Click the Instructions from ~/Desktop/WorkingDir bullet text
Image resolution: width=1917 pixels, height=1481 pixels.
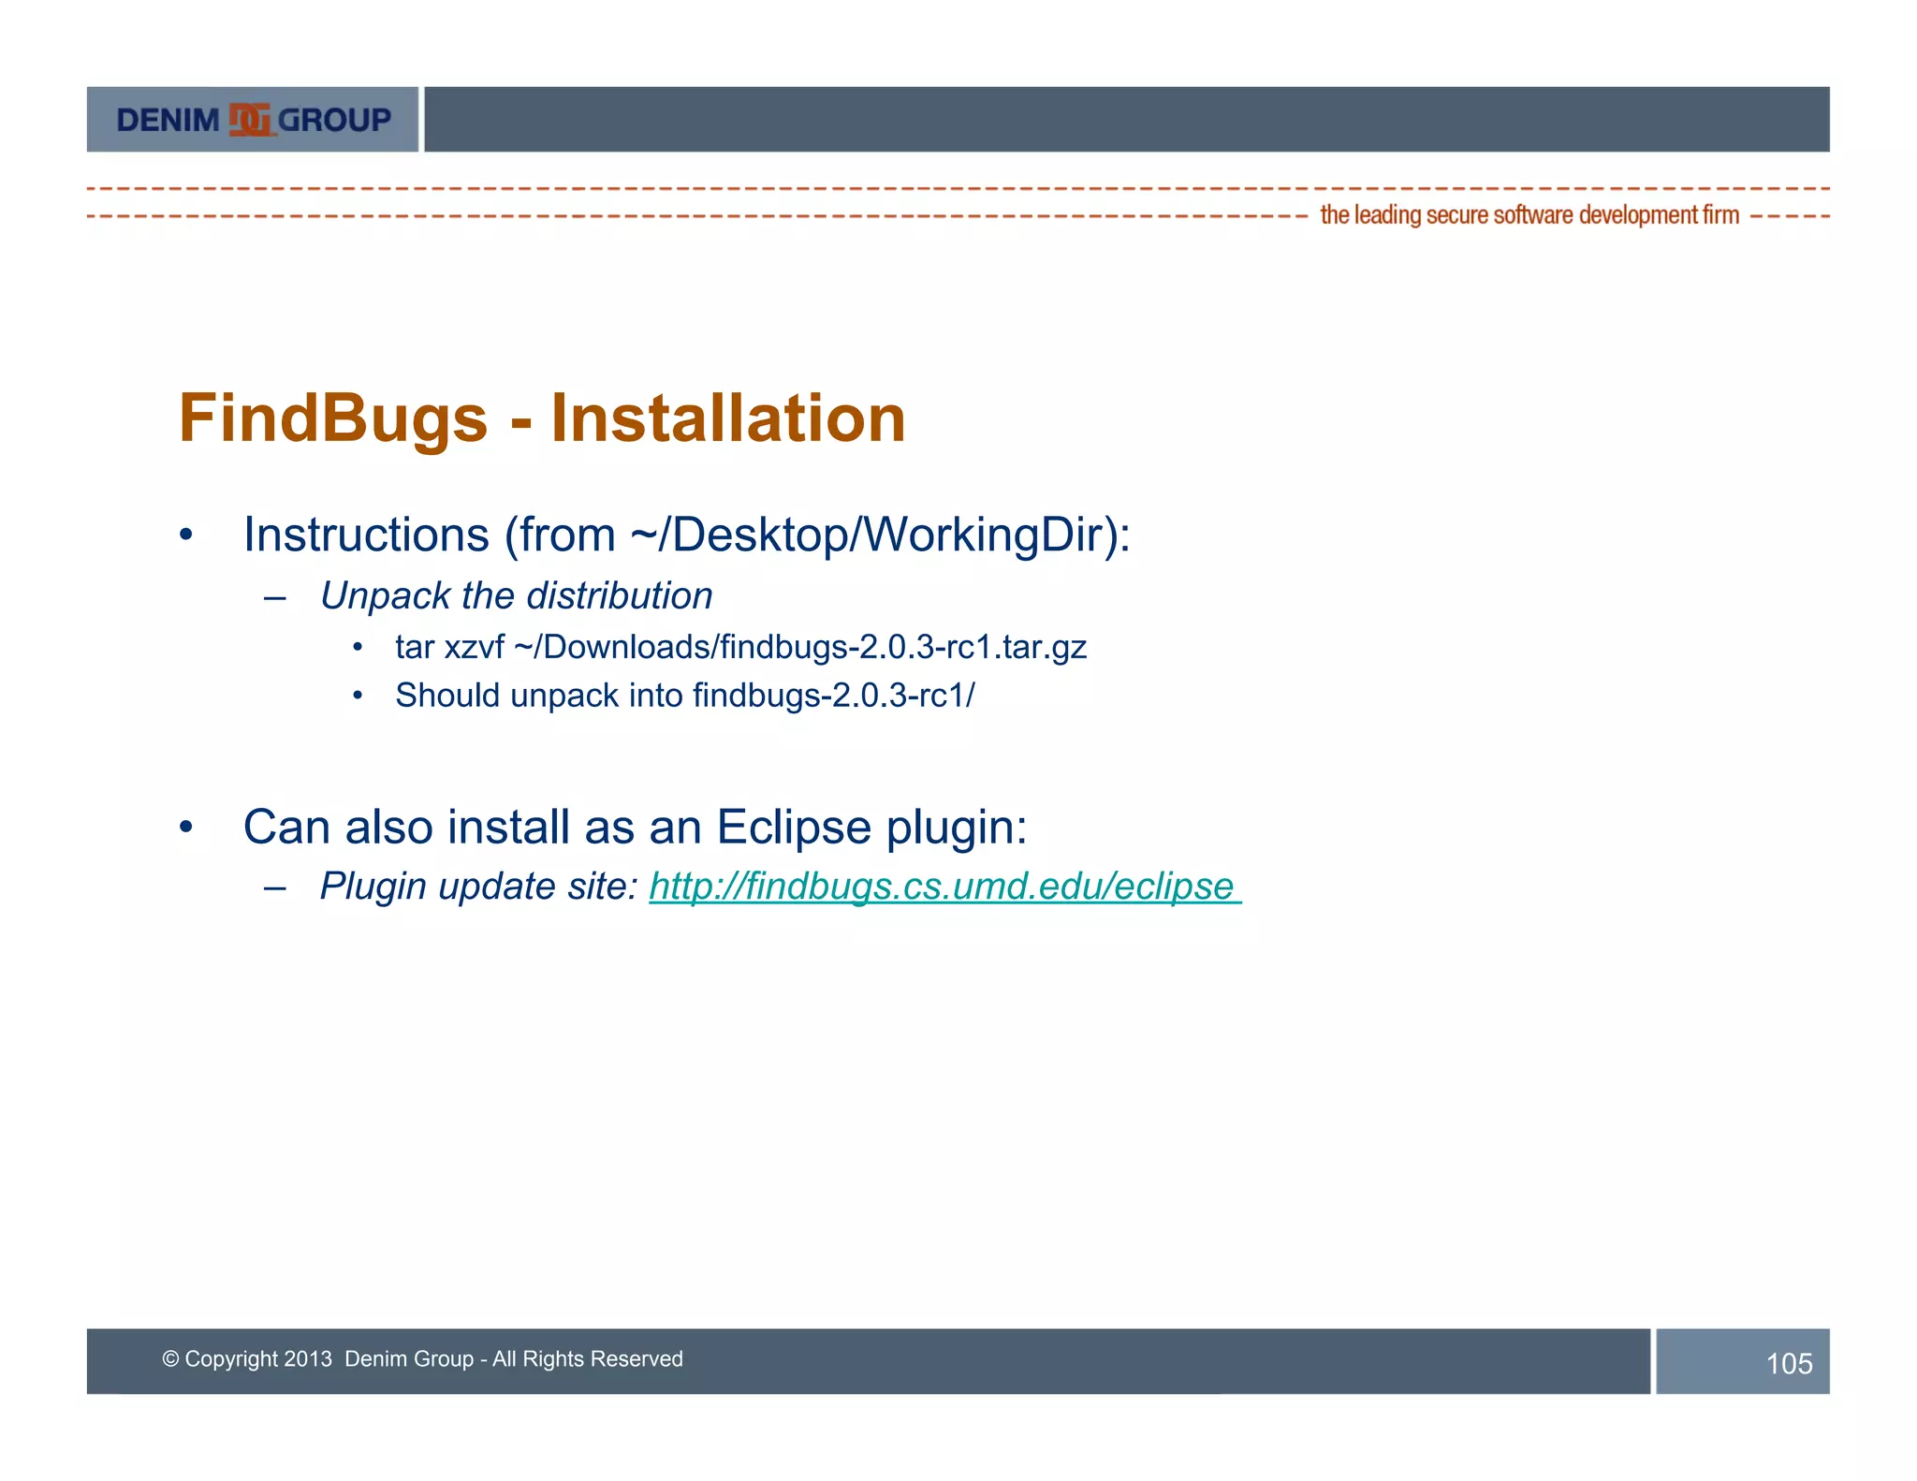(x=686, y=535)
